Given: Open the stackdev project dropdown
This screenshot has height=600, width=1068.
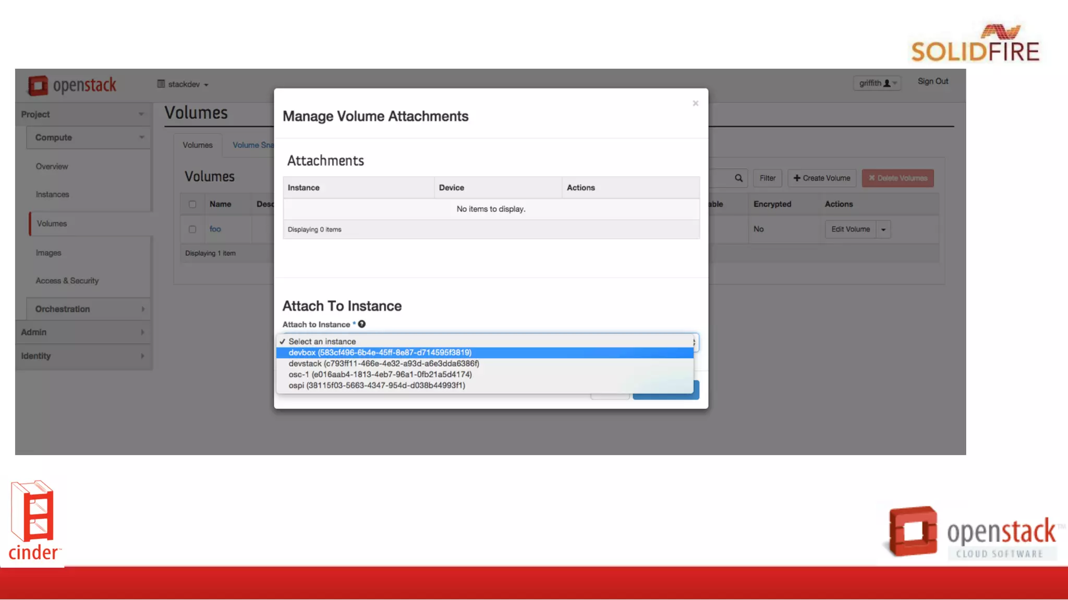Looking at the screenshot, I should coord(183,84).
